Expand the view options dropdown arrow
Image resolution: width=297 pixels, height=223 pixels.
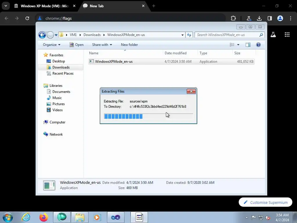point(238,45)
